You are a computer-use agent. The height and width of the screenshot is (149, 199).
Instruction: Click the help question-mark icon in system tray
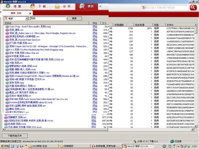170,146
